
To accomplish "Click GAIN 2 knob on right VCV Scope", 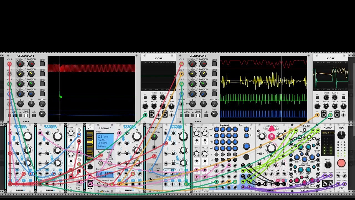I will click(335, 97).
